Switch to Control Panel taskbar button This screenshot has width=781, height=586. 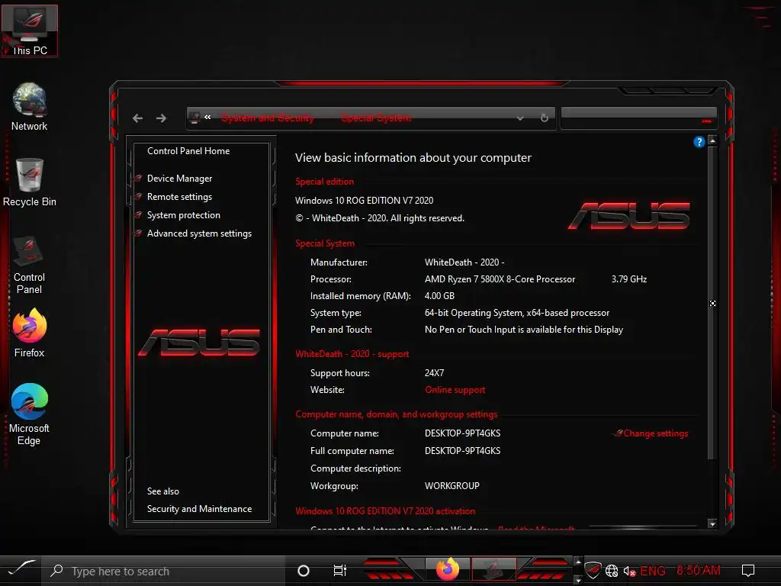493,569
